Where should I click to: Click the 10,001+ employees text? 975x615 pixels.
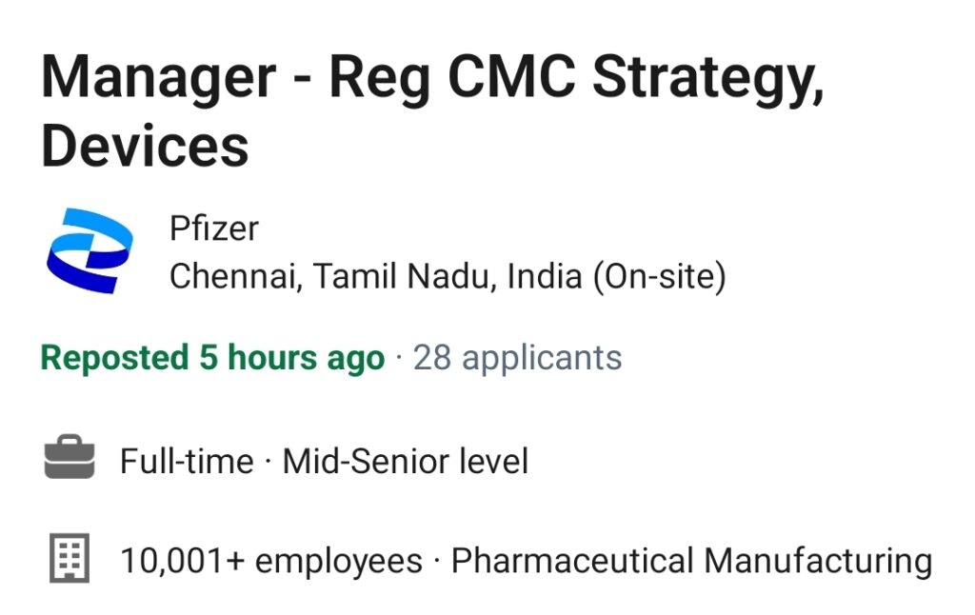click(271, 561)
